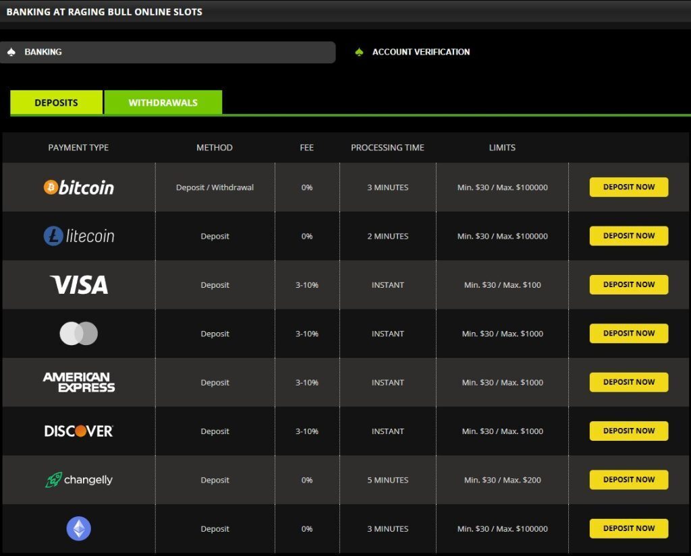Click the Discover logo
Viewport: 691px width, 556px height.
tap(79, 431)
